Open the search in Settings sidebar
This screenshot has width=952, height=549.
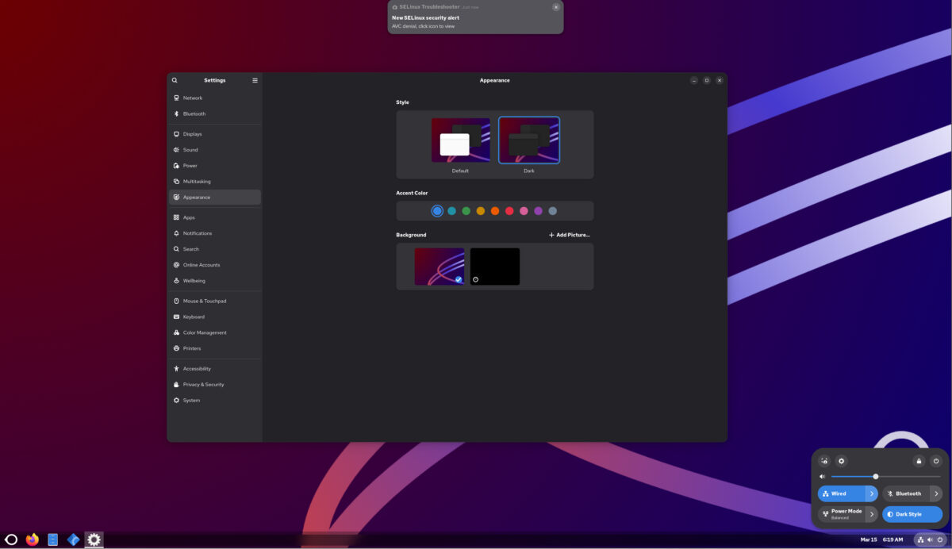(175, 80)
